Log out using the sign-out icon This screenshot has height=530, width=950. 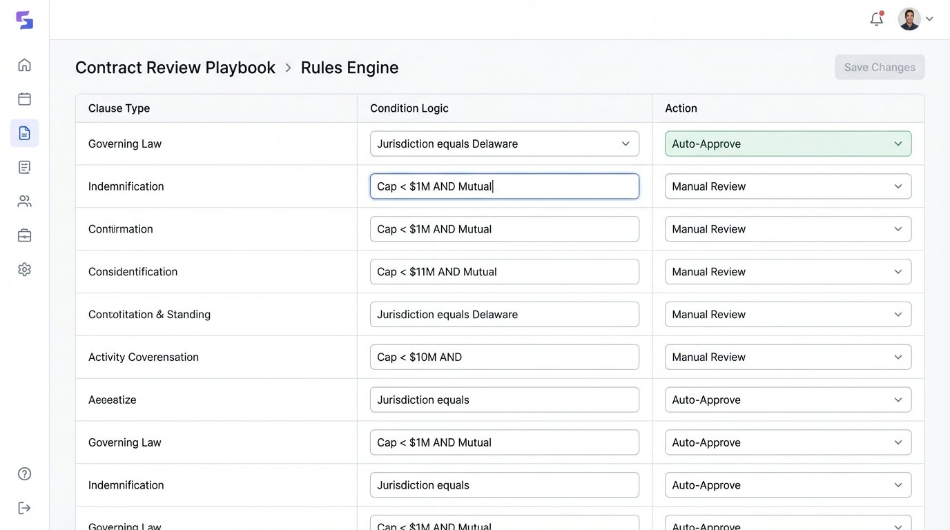24,508
